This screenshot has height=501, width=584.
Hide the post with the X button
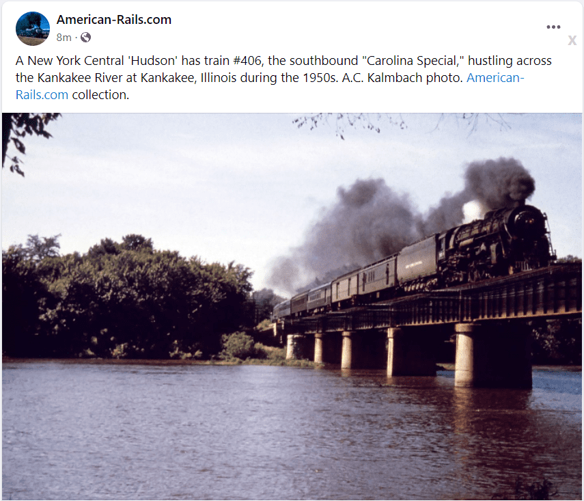click(x=572, y=40)
